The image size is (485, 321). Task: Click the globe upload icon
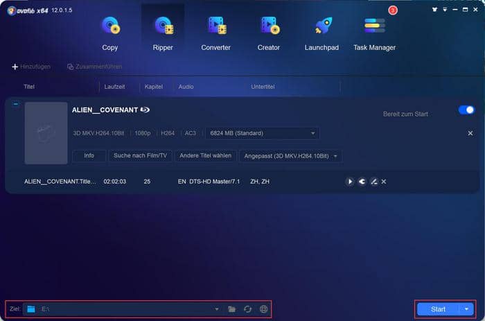[263, 309]
